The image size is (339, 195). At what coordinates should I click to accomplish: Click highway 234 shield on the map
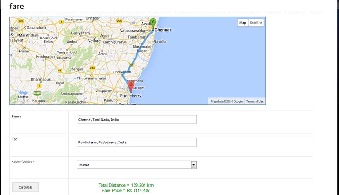(92, 68)
